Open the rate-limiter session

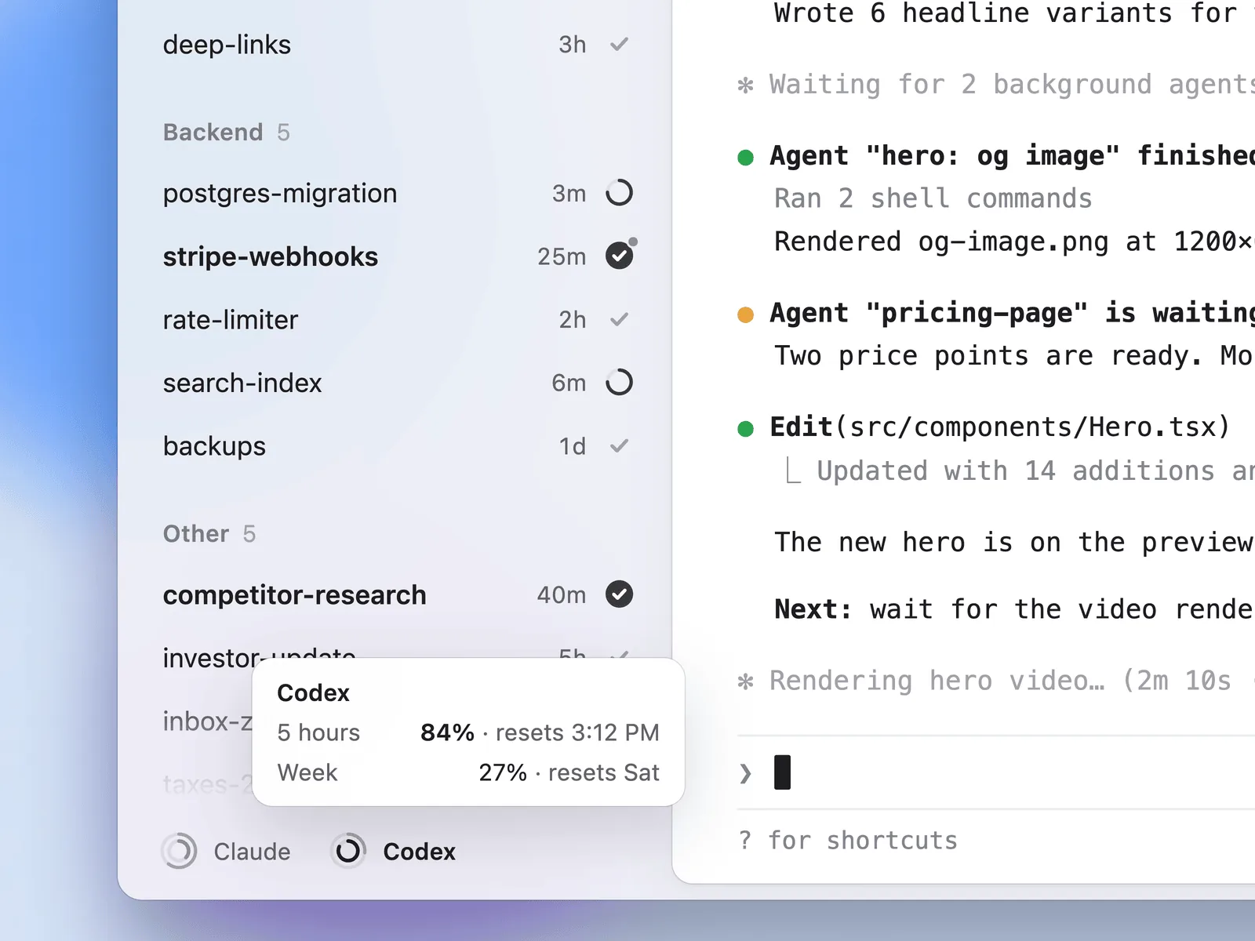point(397,320)
